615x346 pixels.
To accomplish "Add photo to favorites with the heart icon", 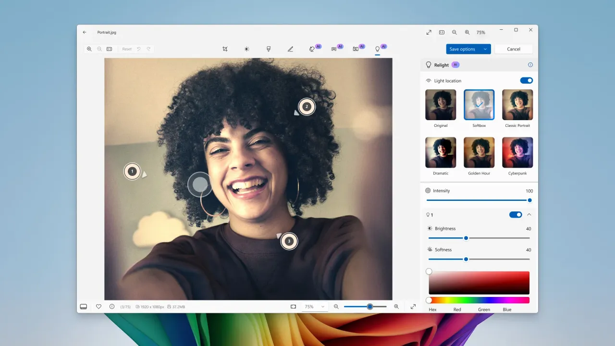I will coord(98,307).
